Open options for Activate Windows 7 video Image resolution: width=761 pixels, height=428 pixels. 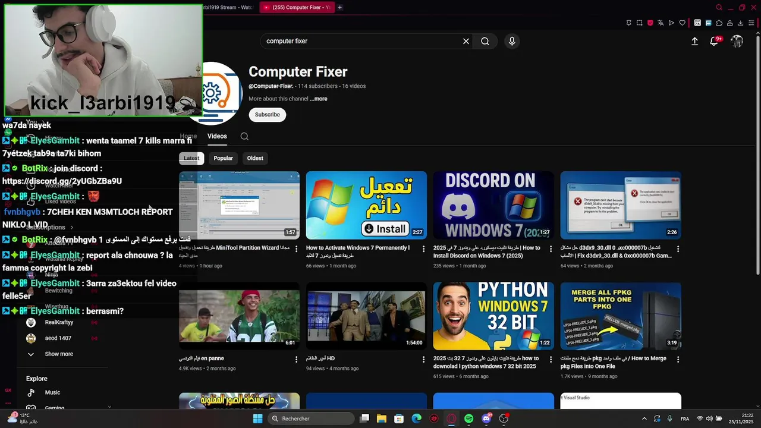(423, 248)
